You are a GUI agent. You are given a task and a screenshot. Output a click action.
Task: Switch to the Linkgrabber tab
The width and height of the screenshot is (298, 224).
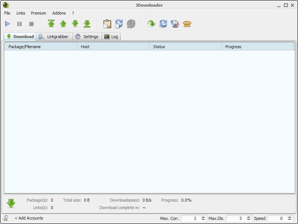[x=54, y=37]
